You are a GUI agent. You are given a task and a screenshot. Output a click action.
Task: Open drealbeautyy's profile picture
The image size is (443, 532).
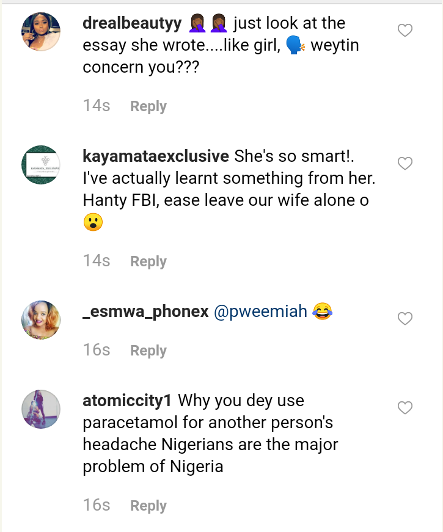[41, 31]
